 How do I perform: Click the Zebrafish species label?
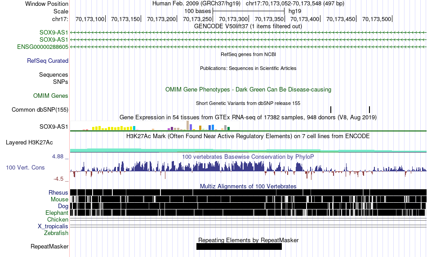(56, 233)
